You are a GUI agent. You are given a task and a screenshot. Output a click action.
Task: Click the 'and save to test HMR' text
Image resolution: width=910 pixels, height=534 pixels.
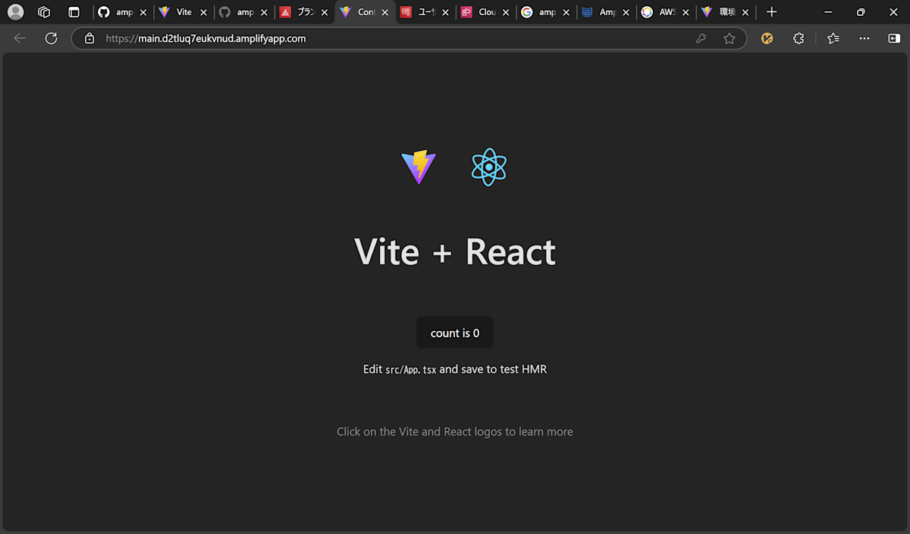493,370
